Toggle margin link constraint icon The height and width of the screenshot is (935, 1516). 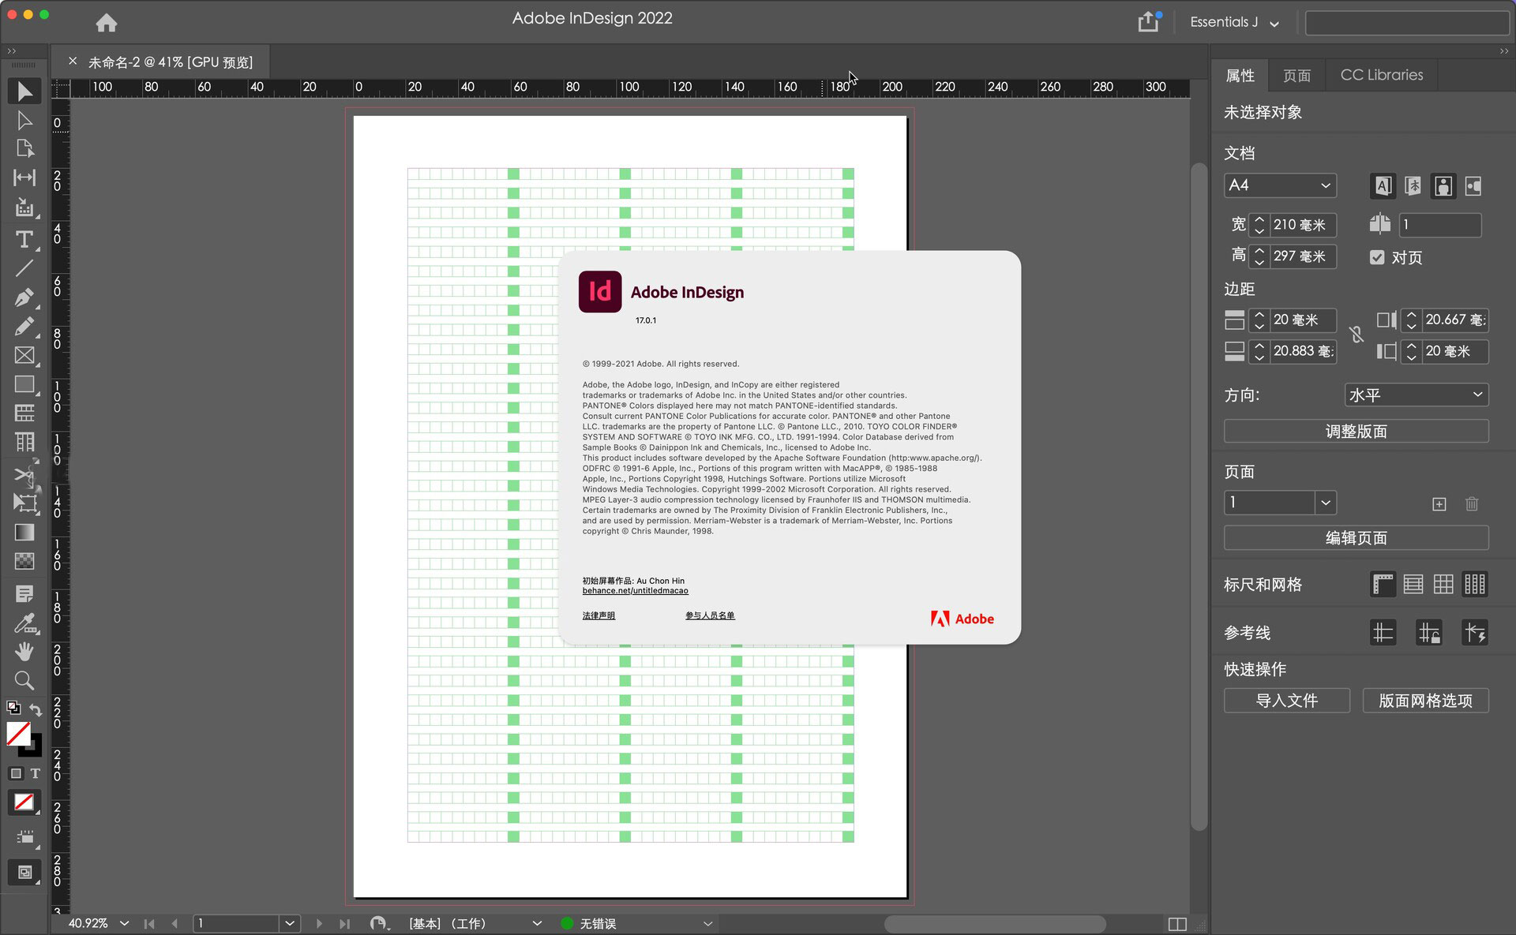click(x=1357, y=335)
